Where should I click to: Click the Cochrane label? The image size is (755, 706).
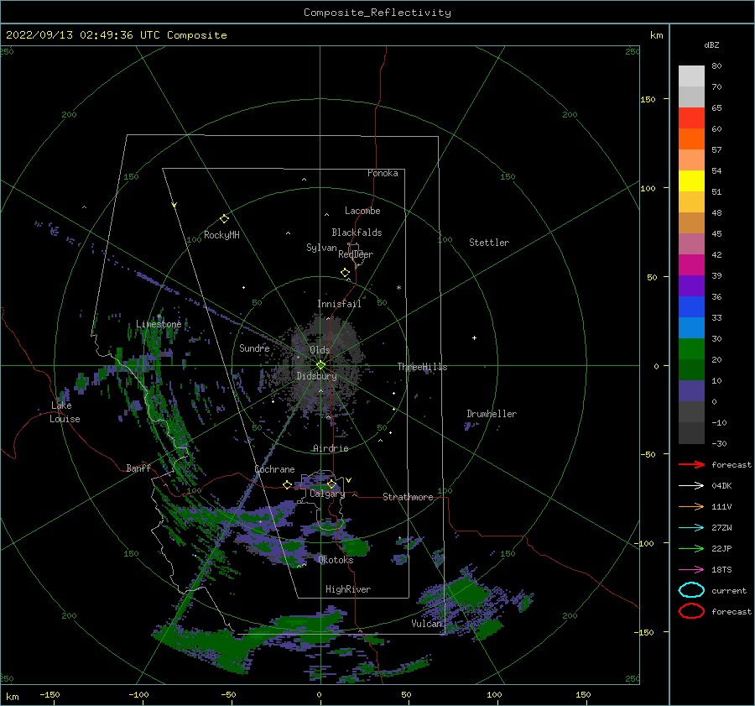coord(274,469)
